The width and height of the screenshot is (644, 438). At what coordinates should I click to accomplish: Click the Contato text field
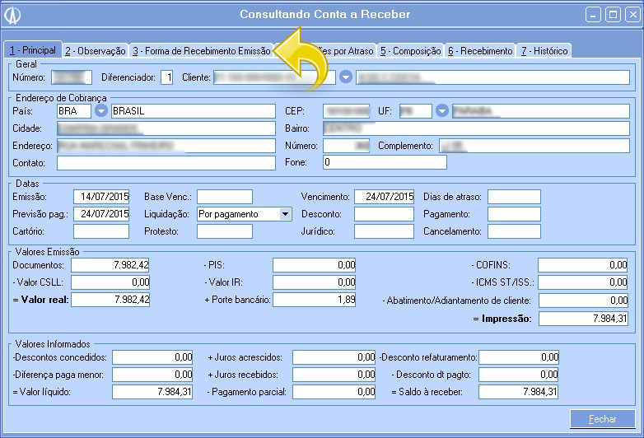pos(166,163)
